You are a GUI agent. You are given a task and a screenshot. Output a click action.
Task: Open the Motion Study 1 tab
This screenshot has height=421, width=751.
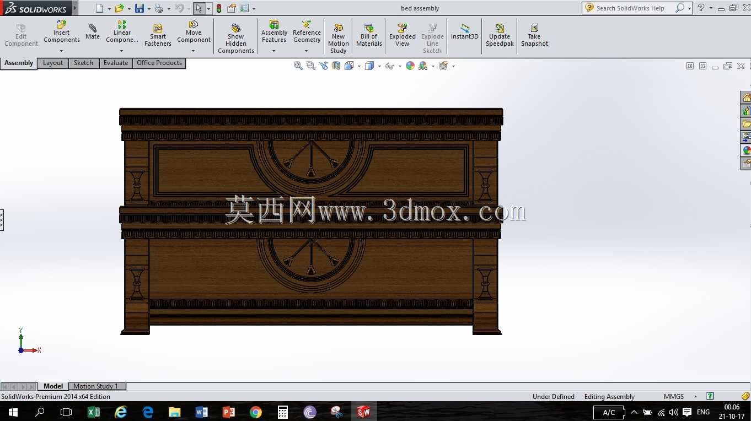(x=96, y=386)
